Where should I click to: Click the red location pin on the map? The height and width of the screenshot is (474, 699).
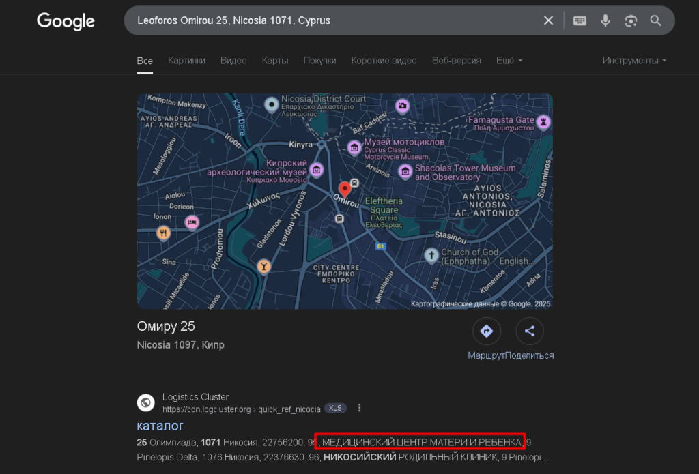tap(345, 190)
